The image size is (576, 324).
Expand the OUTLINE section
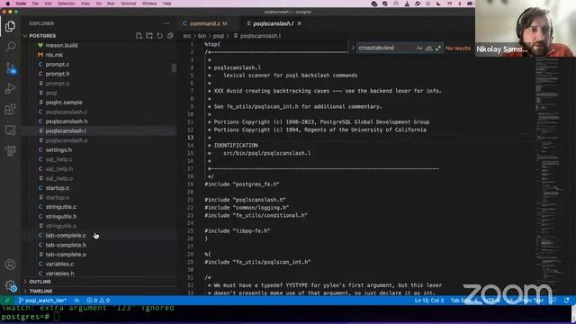[x=40, y=282]
